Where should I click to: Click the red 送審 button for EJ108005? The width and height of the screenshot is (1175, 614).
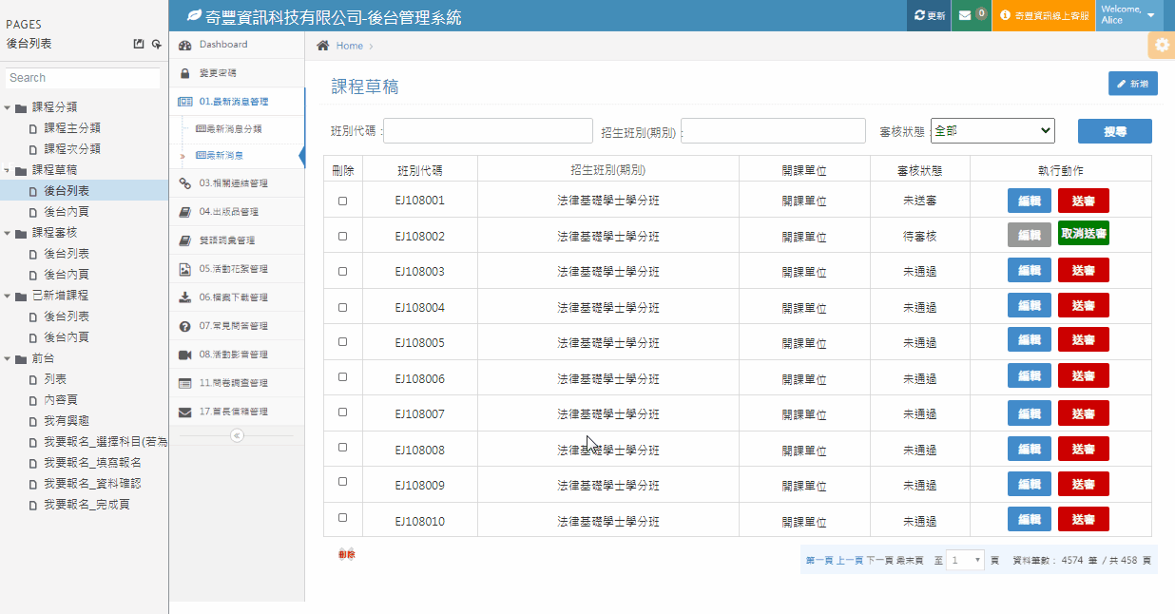coord(1084,340)
